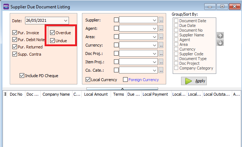Screen dimensions: 242x147
Task: Check Document No in Group/Sort By
Action: pos(176,30)
